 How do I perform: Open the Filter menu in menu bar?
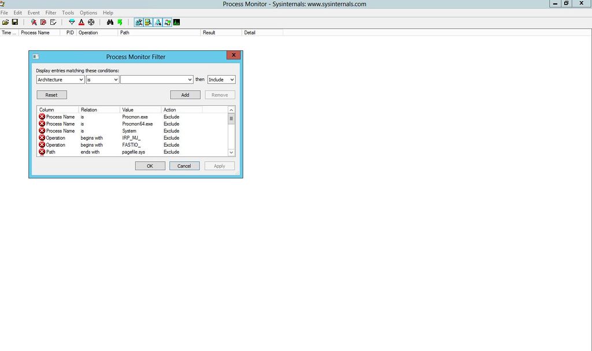[51, 13]
